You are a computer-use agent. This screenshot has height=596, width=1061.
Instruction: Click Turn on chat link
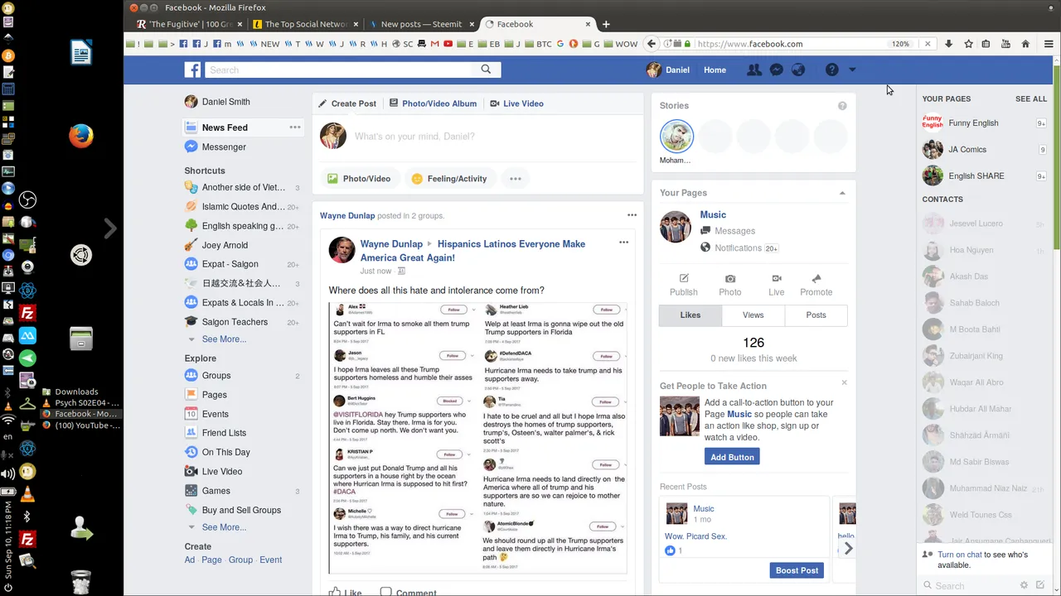tap(960, 555)
